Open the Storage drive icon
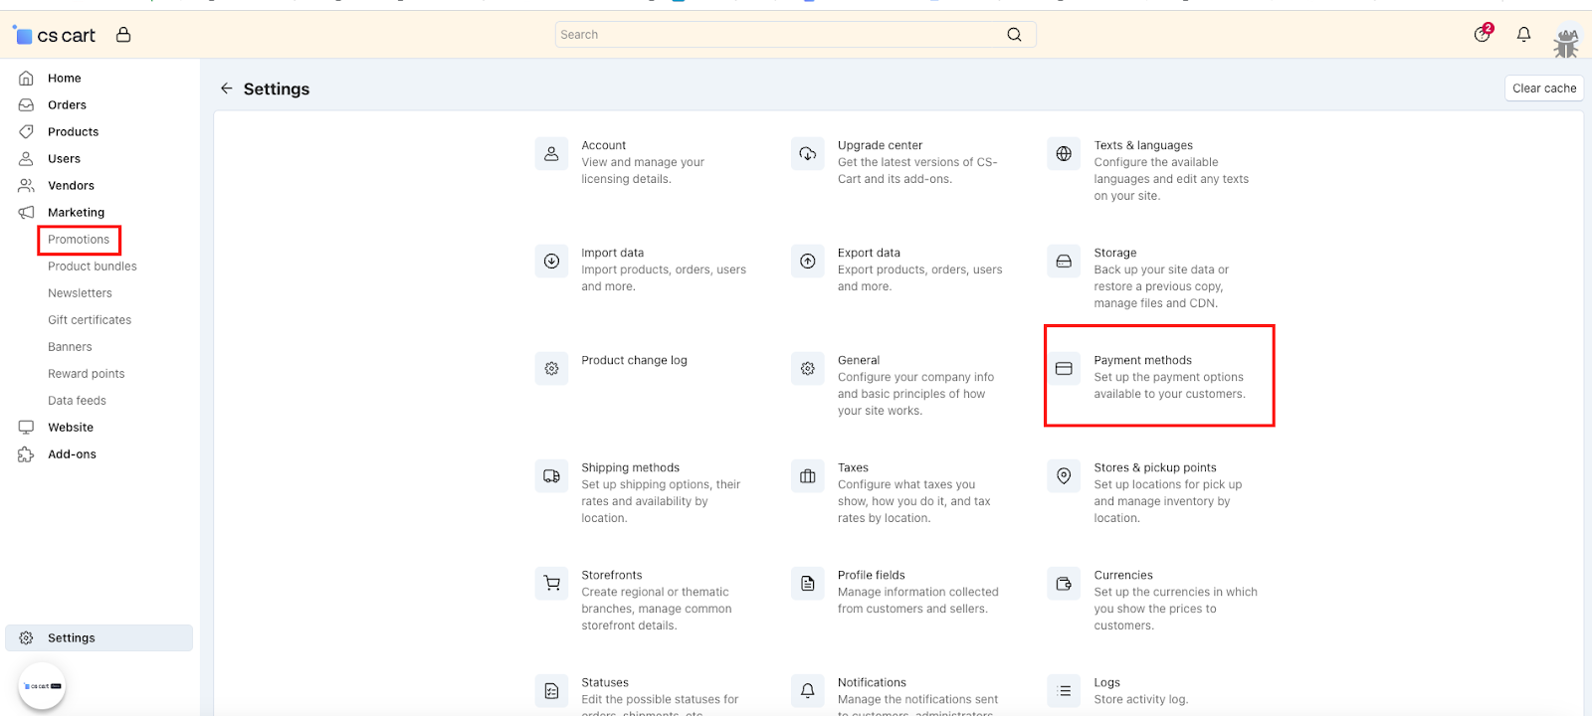 [x=1064, y=262]
